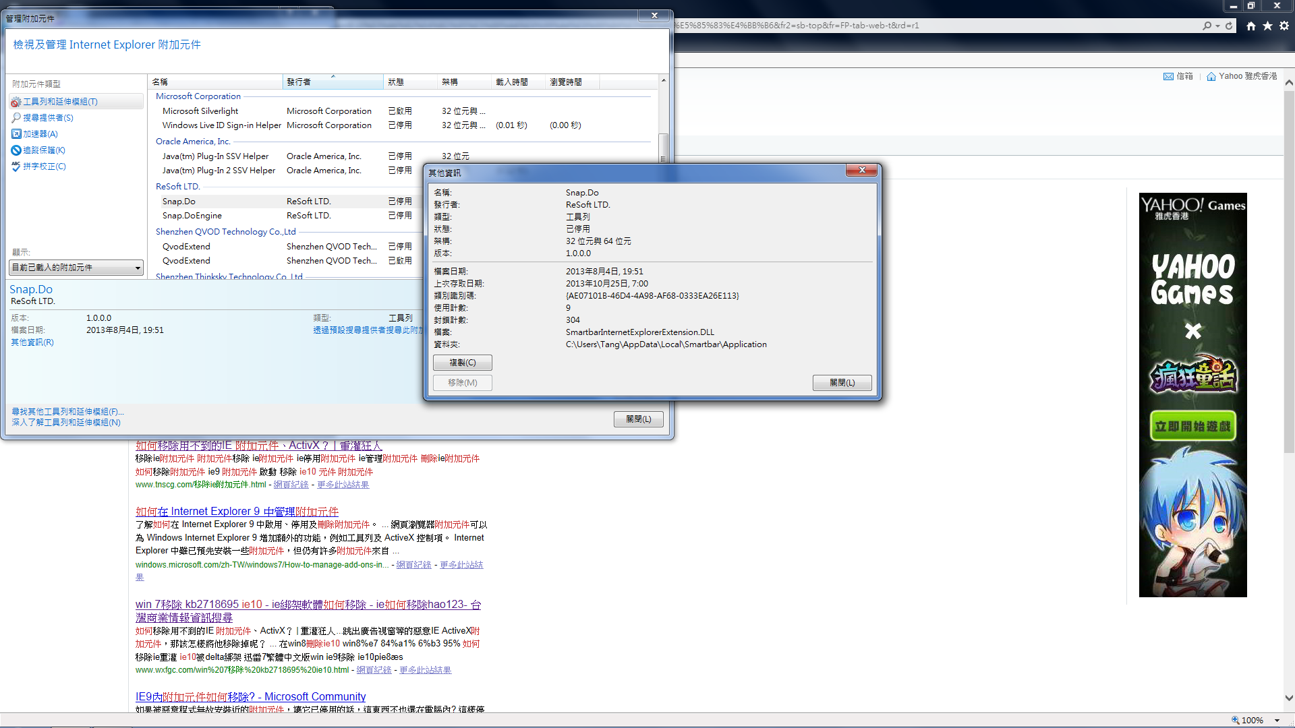1295x728 pixels.
Task: Select Toolbars and Extensions add-on type
Action: coord(76,101)
